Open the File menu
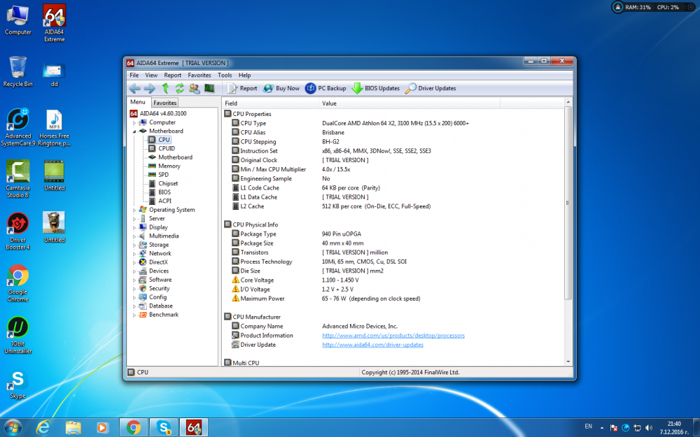Screen dimensions: 700x437 click(x=134, y=76)
